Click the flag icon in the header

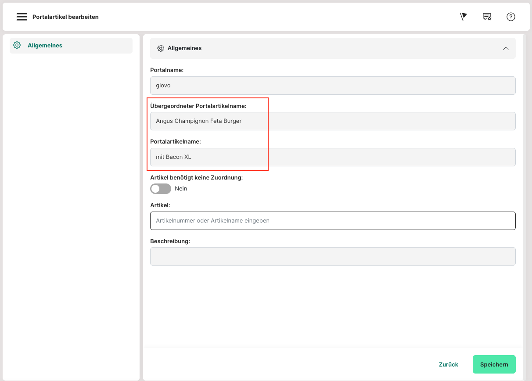463,17
